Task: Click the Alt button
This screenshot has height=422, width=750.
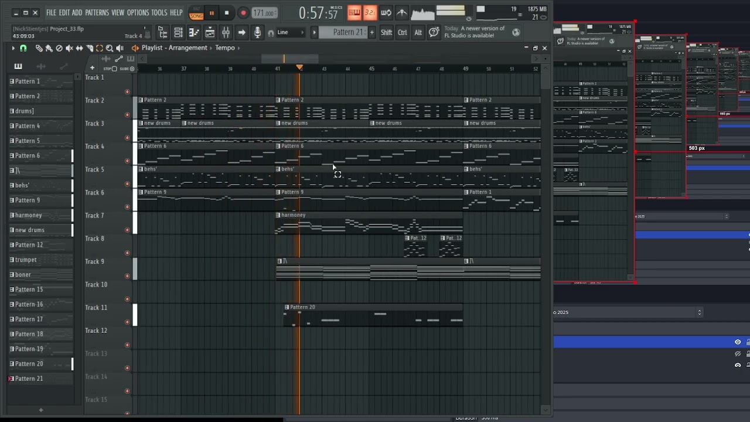Action: [x=418, y=33]
